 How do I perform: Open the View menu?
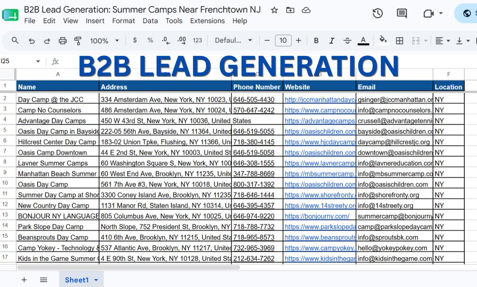pyautogui.click(x=71, y=21)
